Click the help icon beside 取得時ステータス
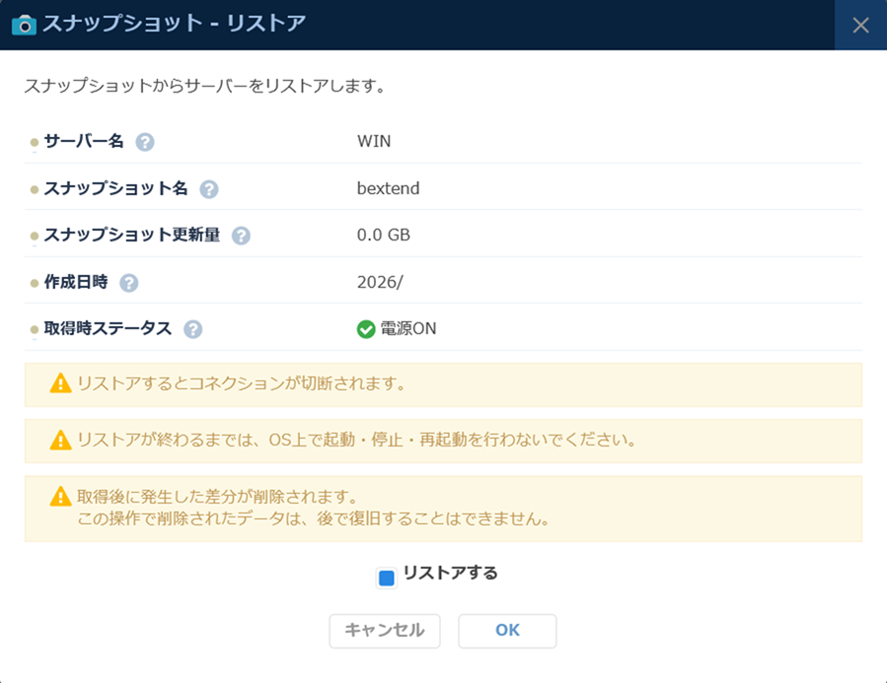The image size is (887, 683). [x=193, y=329]
